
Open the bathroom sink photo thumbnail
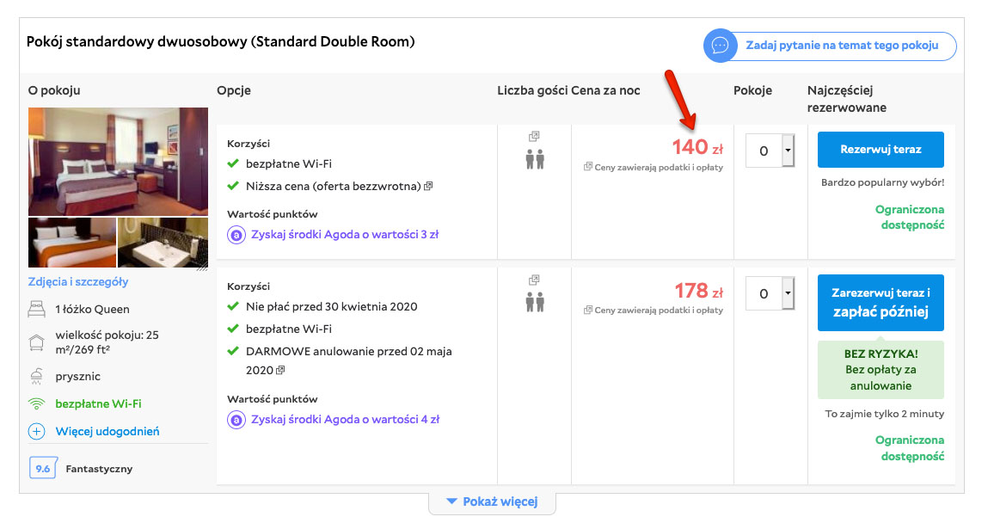(163, 243)
